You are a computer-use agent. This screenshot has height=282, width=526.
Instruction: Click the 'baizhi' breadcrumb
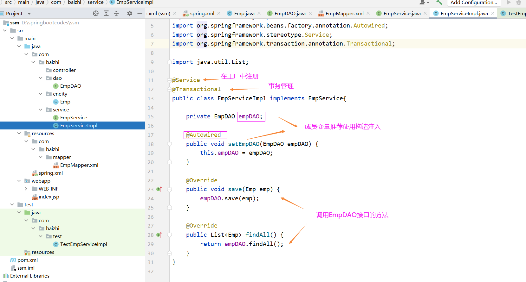point(75,2)
